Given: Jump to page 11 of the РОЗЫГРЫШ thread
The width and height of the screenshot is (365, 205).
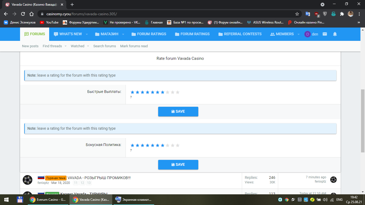Looking at the screenshot, I should (76, 183).
